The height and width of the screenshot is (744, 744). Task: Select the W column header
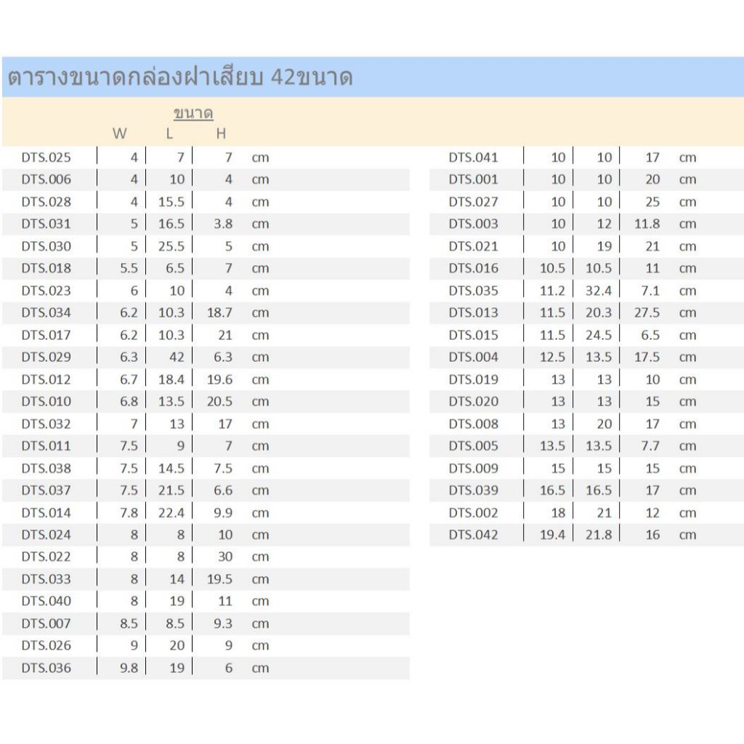tap(120, 134)
